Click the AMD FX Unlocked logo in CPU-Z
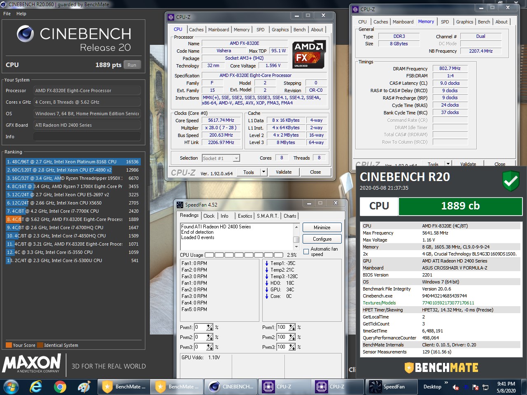527x395 pixels. (x=309, y=54)
